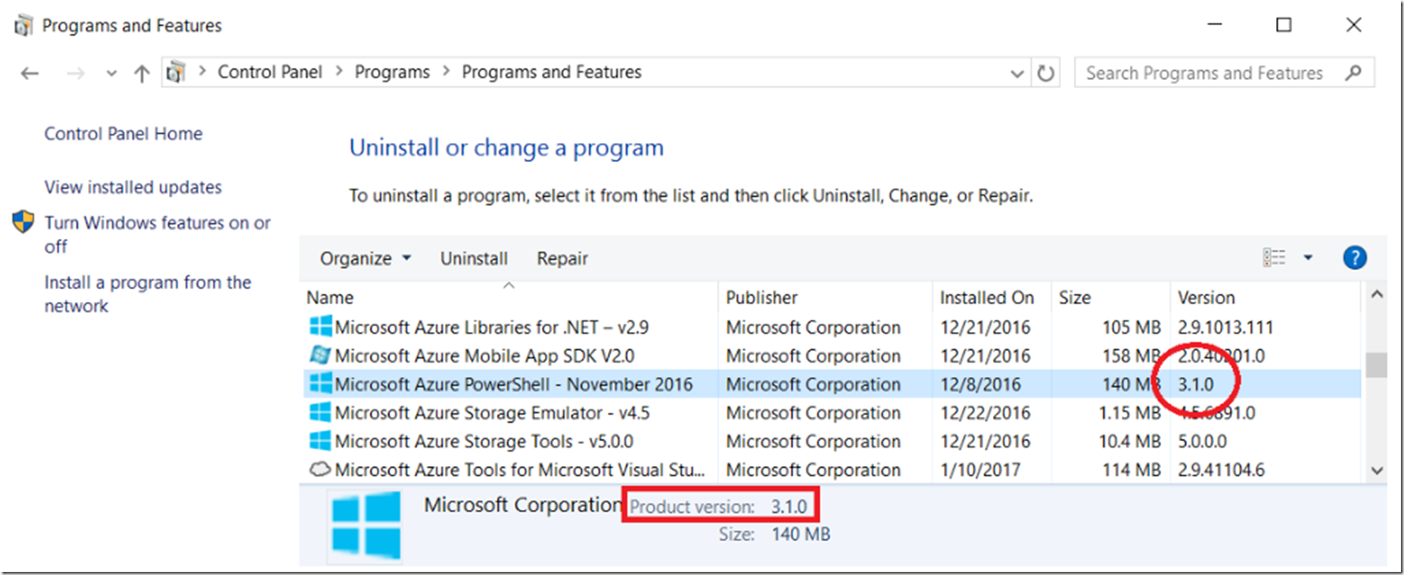1404x575 pixels.
Task: Click the 12/8/2016 installed date
Action: point(980,384)
